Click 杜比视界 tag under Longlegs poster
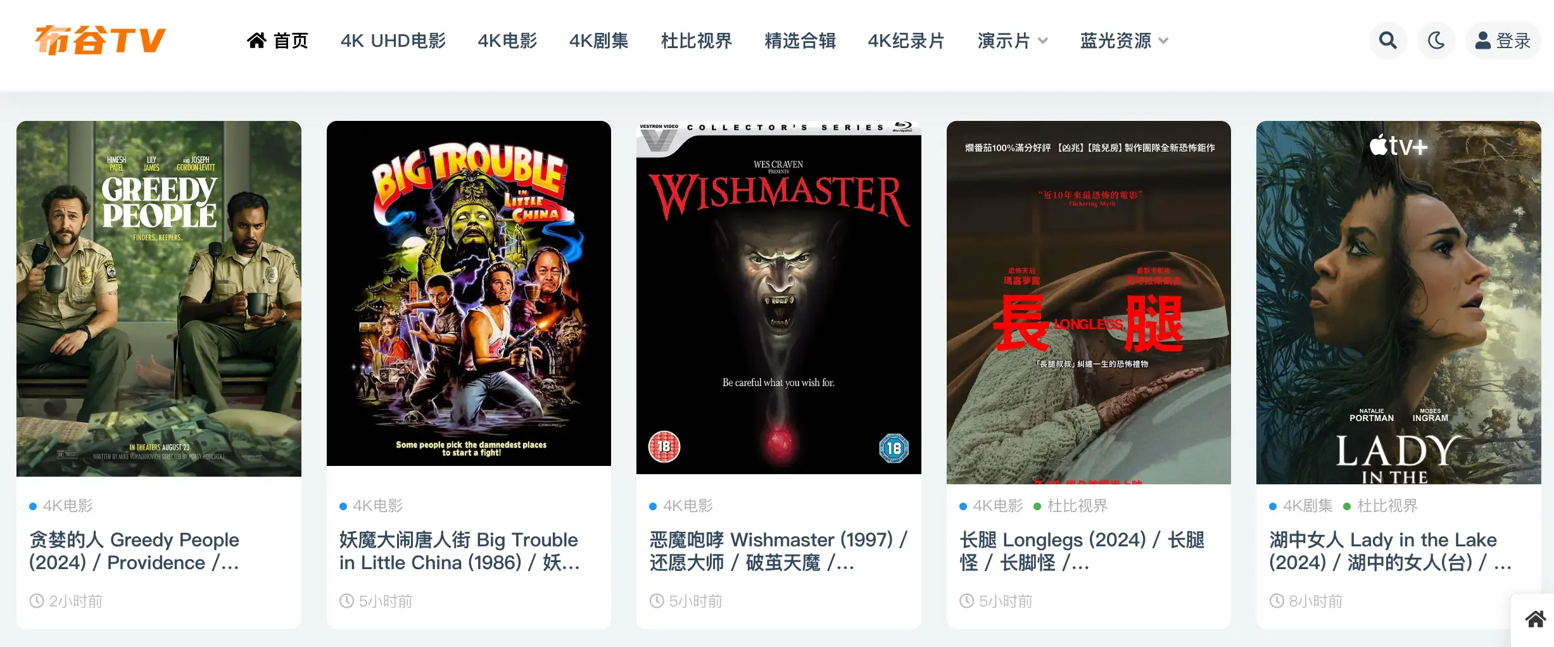 (1077, 506)
